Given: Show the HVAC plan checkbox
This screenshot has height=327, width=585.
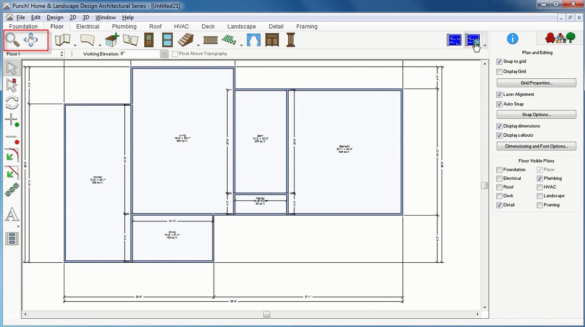Looking at the screenshot, I should 540,187.
